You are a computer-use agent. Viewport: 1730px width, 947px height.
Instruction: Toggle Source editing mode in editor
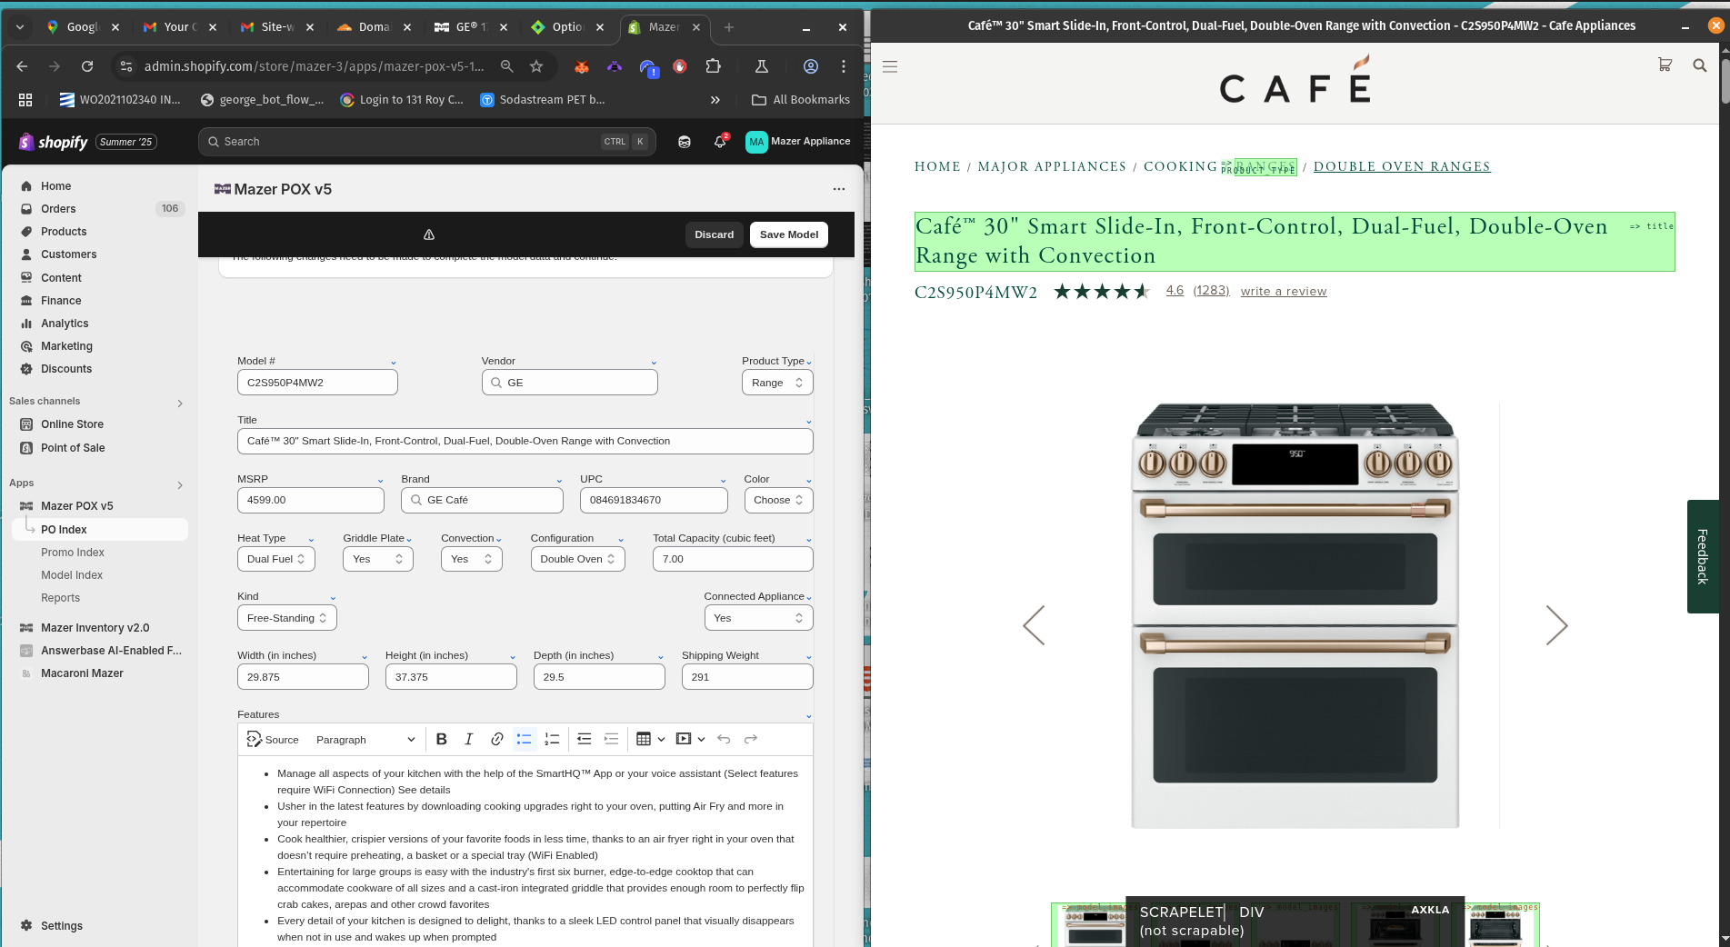(273, 739)
